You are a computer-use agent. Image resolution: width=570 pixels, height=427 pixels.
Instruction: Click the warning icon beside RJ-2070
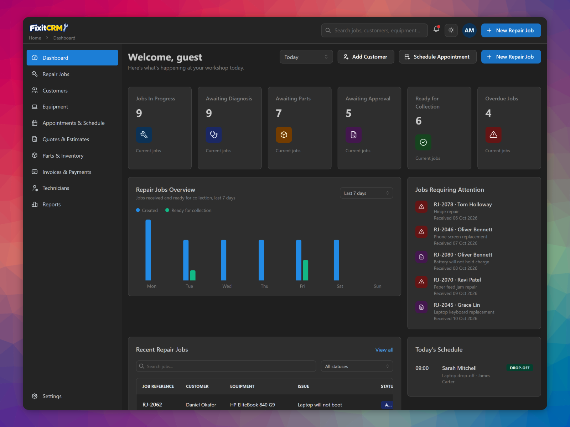click(421, 282)
